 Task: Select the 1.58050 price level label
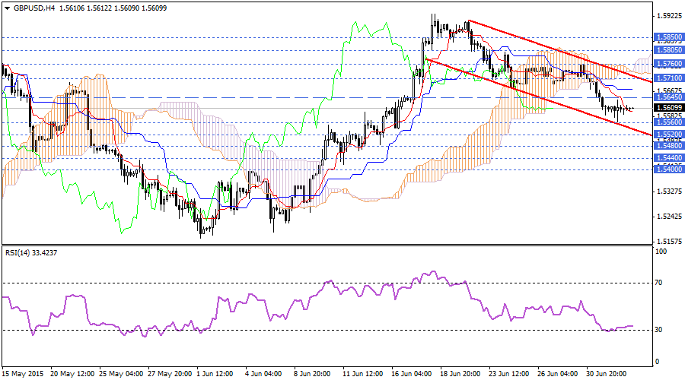667,50
